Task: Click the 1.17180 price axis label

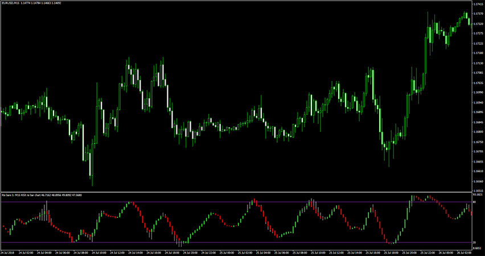Action: [x=477, y=53]
